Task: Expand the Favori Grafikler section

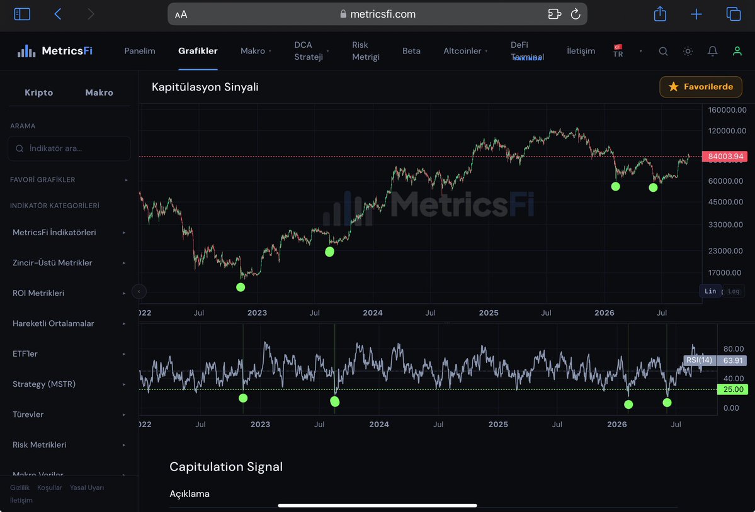Action: (x=69, y=180)
